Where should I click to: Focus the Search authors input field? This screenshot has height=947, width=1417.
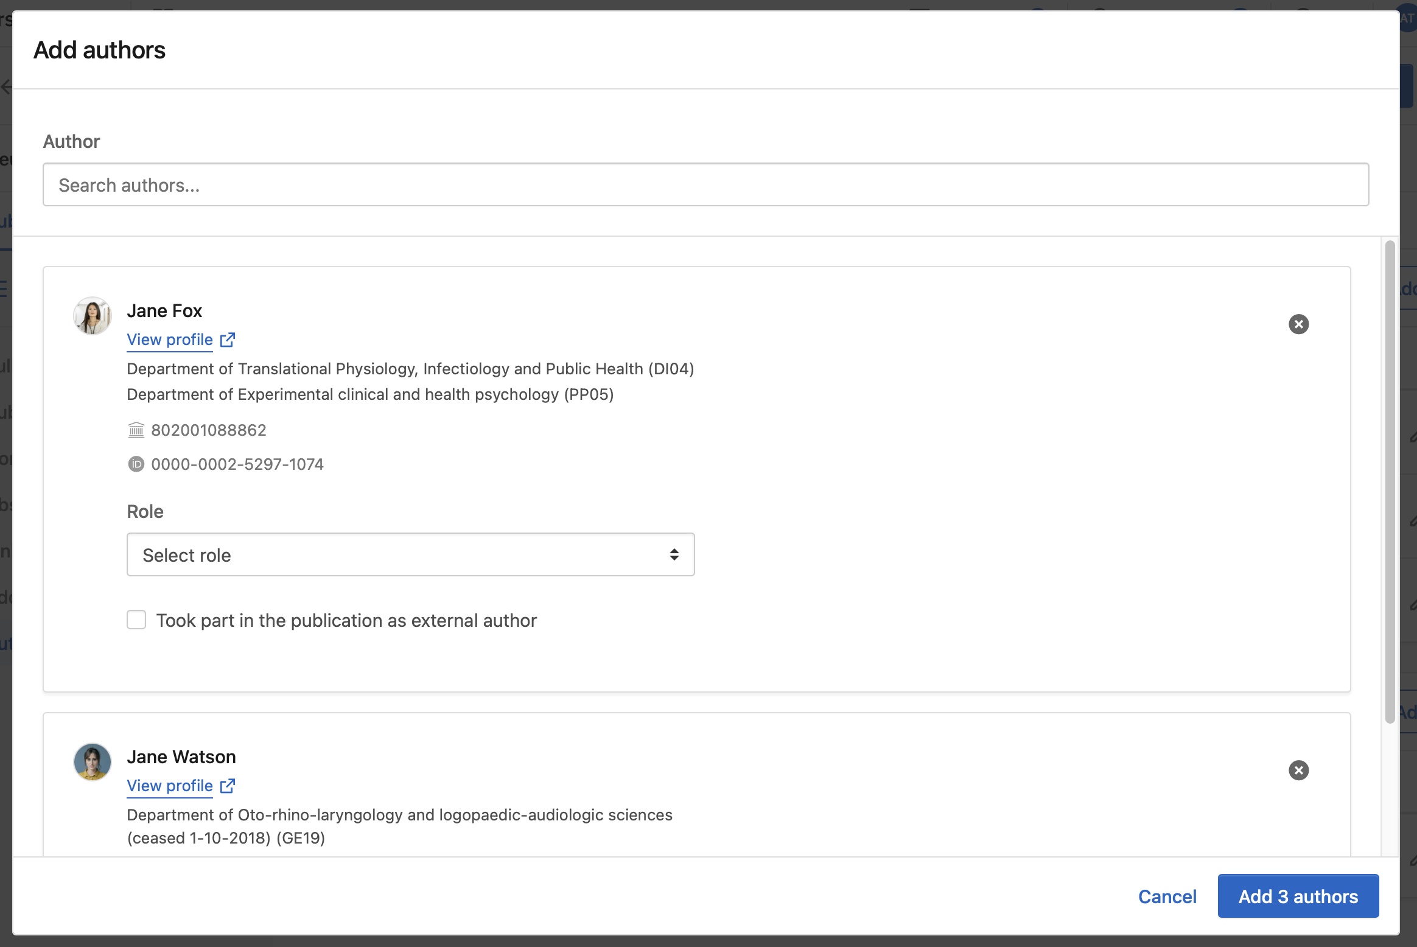[x=705, y=185]
